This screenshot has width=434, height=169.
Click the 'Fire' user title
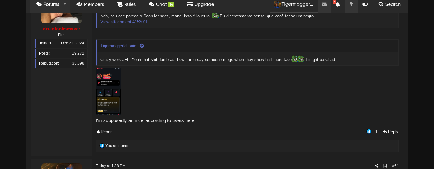coord(62,35)
